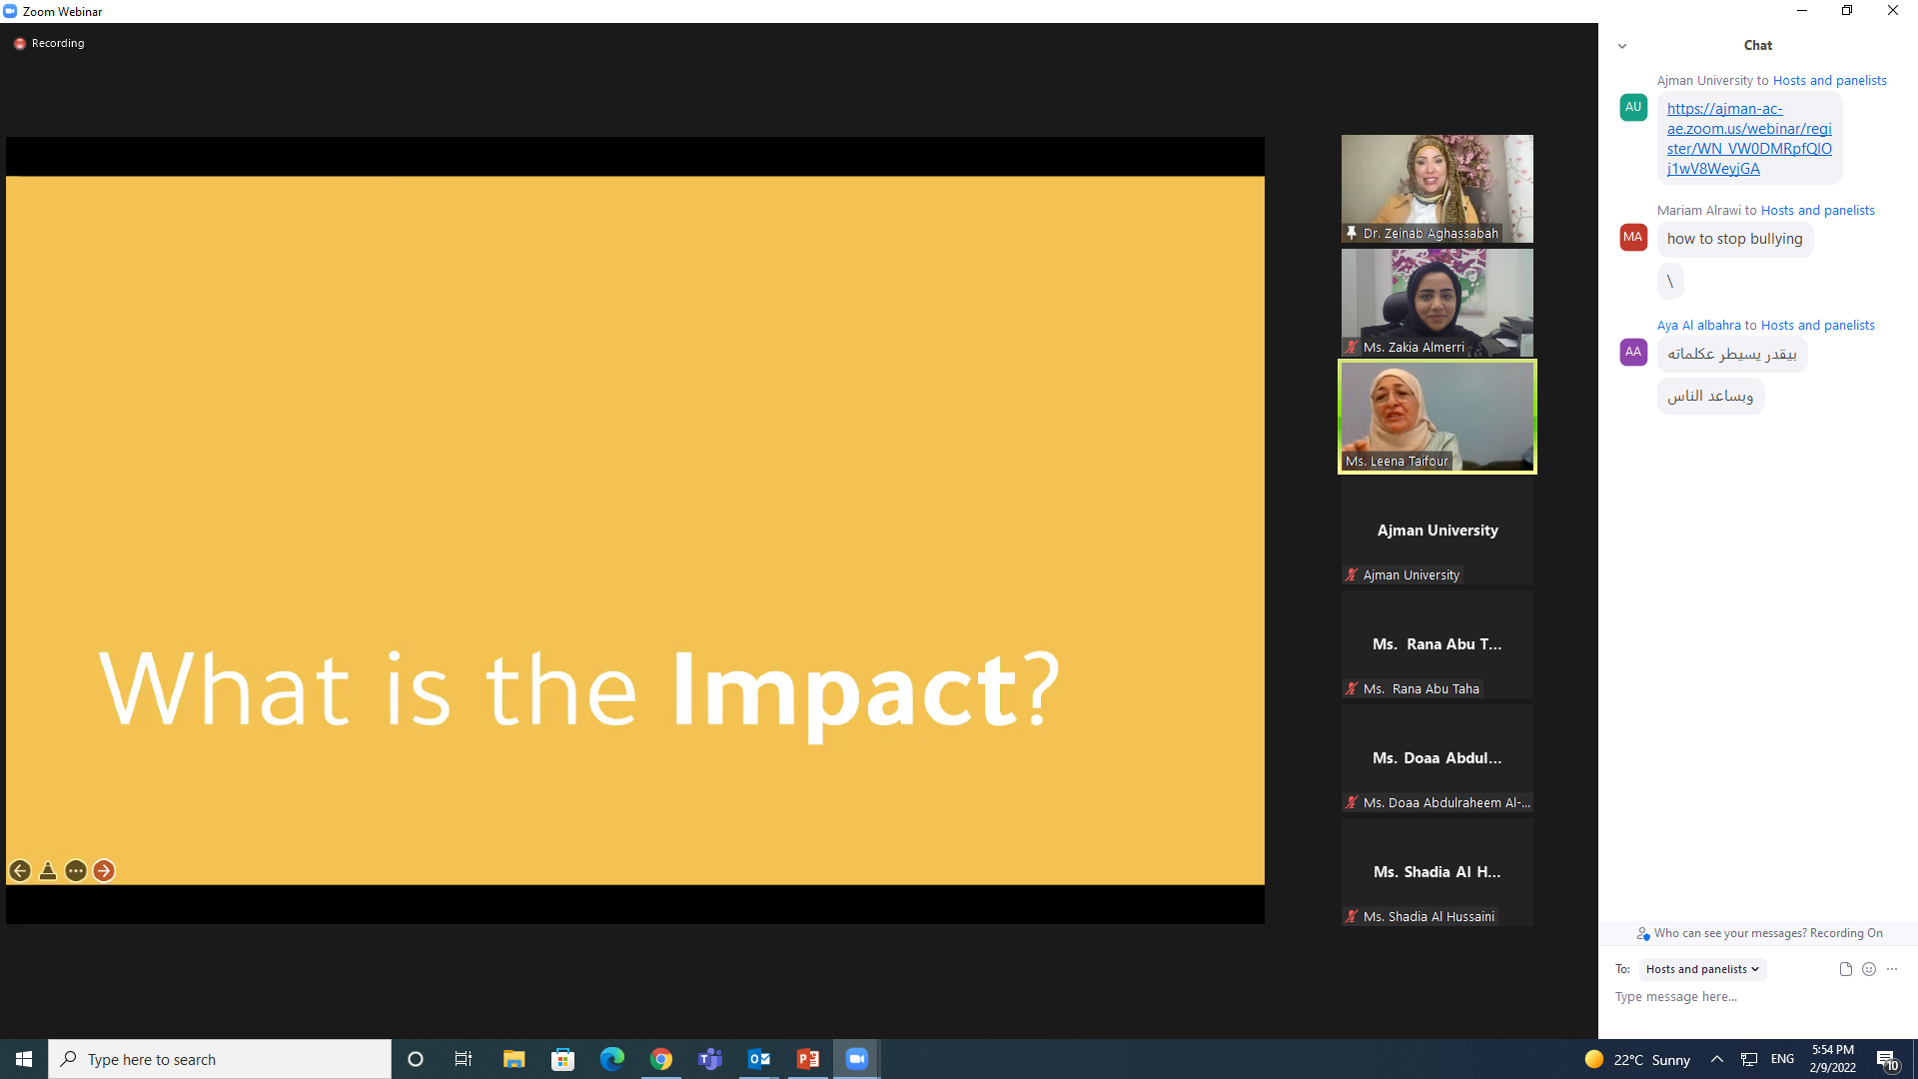Open the Ajman zoom webinar registration link
1918x1079 pixels.
[x=1748, y=139]
